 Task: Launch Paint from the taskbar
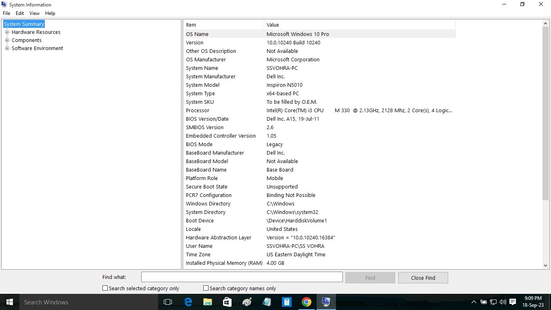(247, 302)
